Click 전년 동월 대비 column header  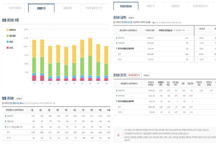(x=176, y=84)
